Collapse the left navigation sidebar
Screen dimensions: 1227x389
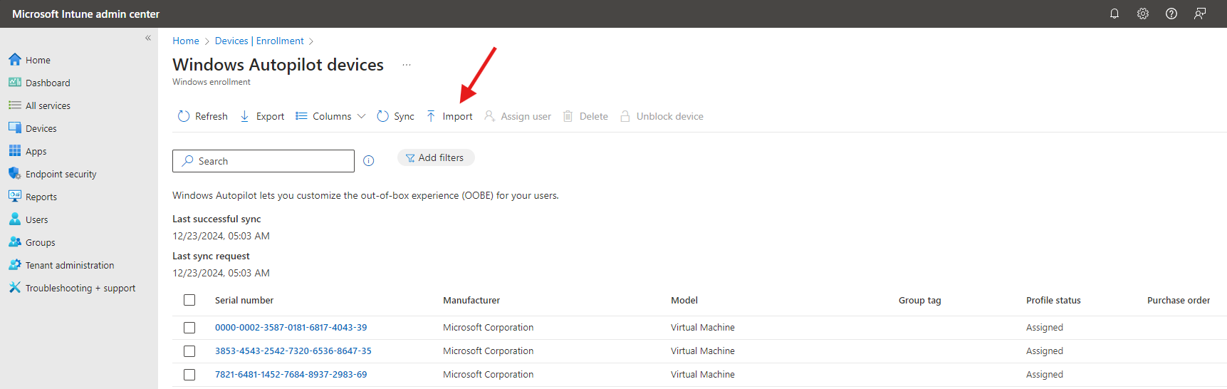148,38
